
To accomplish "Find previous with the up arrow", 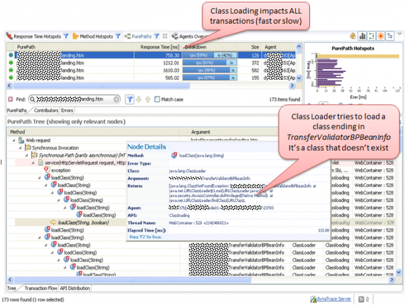I will click(x=148, y=99).
